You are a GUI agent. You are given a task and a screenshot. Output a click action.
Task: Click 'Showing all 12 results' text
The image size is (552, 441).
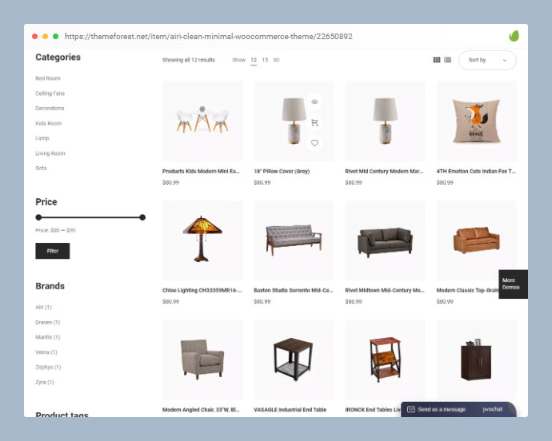[x=189, y=60]
